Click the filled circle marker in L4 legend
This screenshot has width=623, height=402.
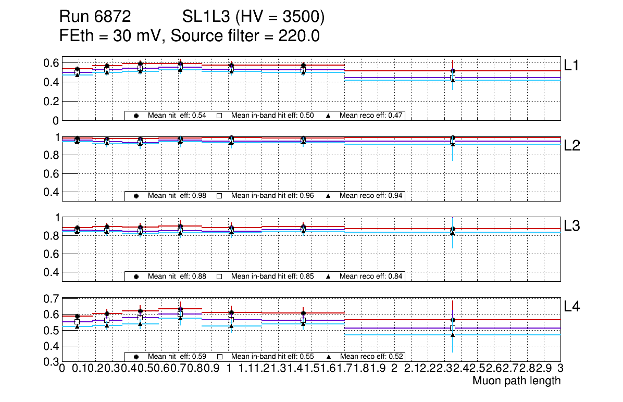tap(136, 357)
